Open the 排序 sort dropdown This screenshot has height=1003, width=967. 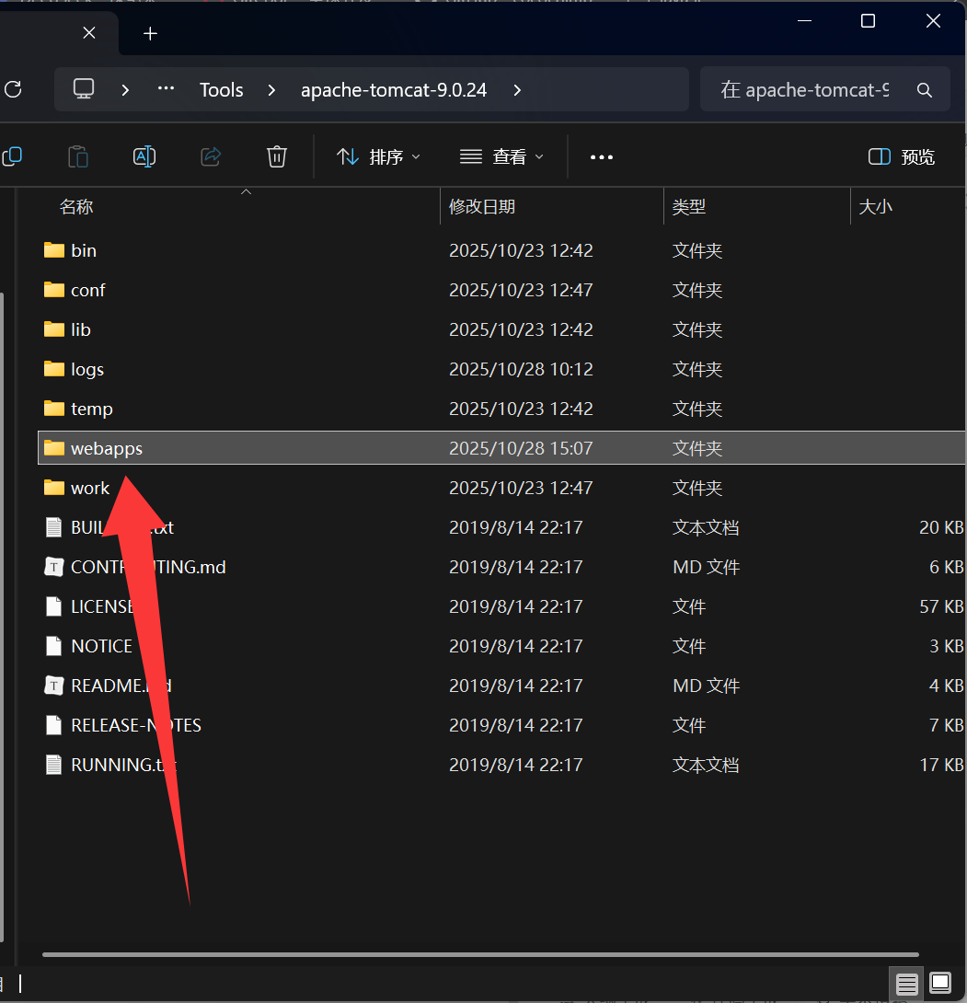pyautogui.click(x=379, y=156)
